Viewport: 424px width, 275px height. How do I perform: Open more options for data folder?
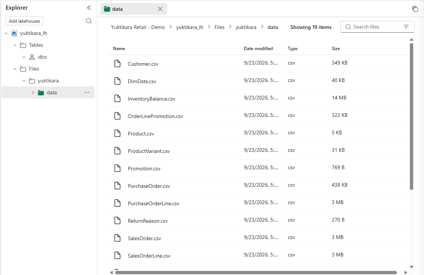pos(87,92)
